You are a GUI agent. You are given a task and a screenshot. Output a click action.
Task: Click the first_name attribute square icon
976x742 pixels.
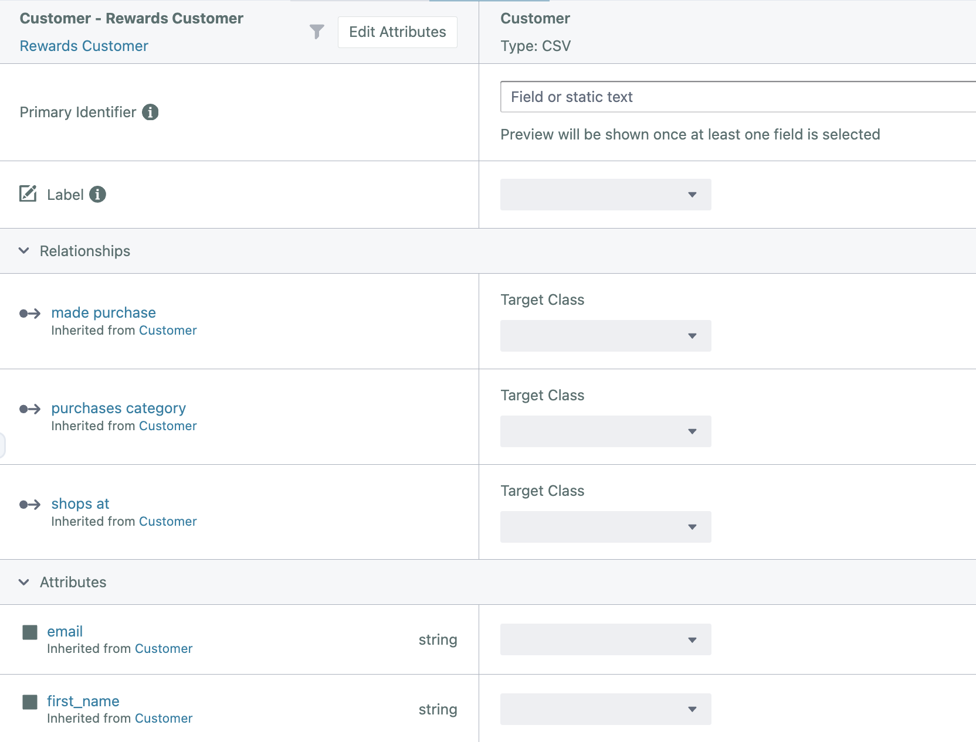(x=30, y=702)
